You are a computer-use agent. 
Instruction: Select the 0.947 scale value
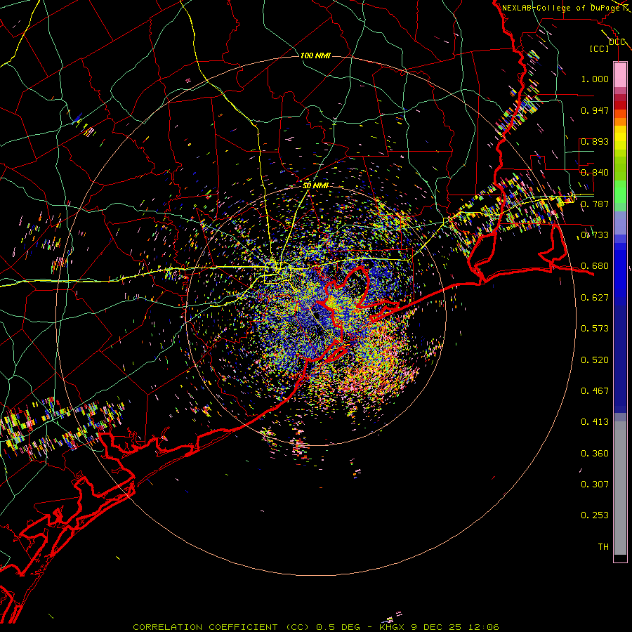[x=595, y=110]
